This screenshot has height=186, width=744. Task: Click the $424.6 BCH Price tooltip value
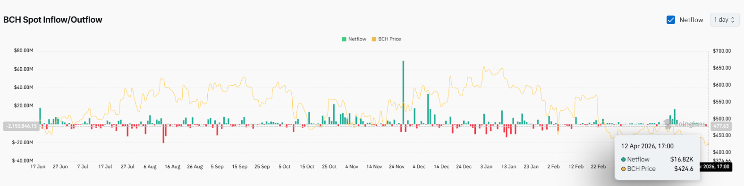684,169
